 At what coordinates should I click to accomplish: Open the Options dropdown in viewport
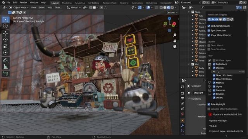click(x=172, y=12)
